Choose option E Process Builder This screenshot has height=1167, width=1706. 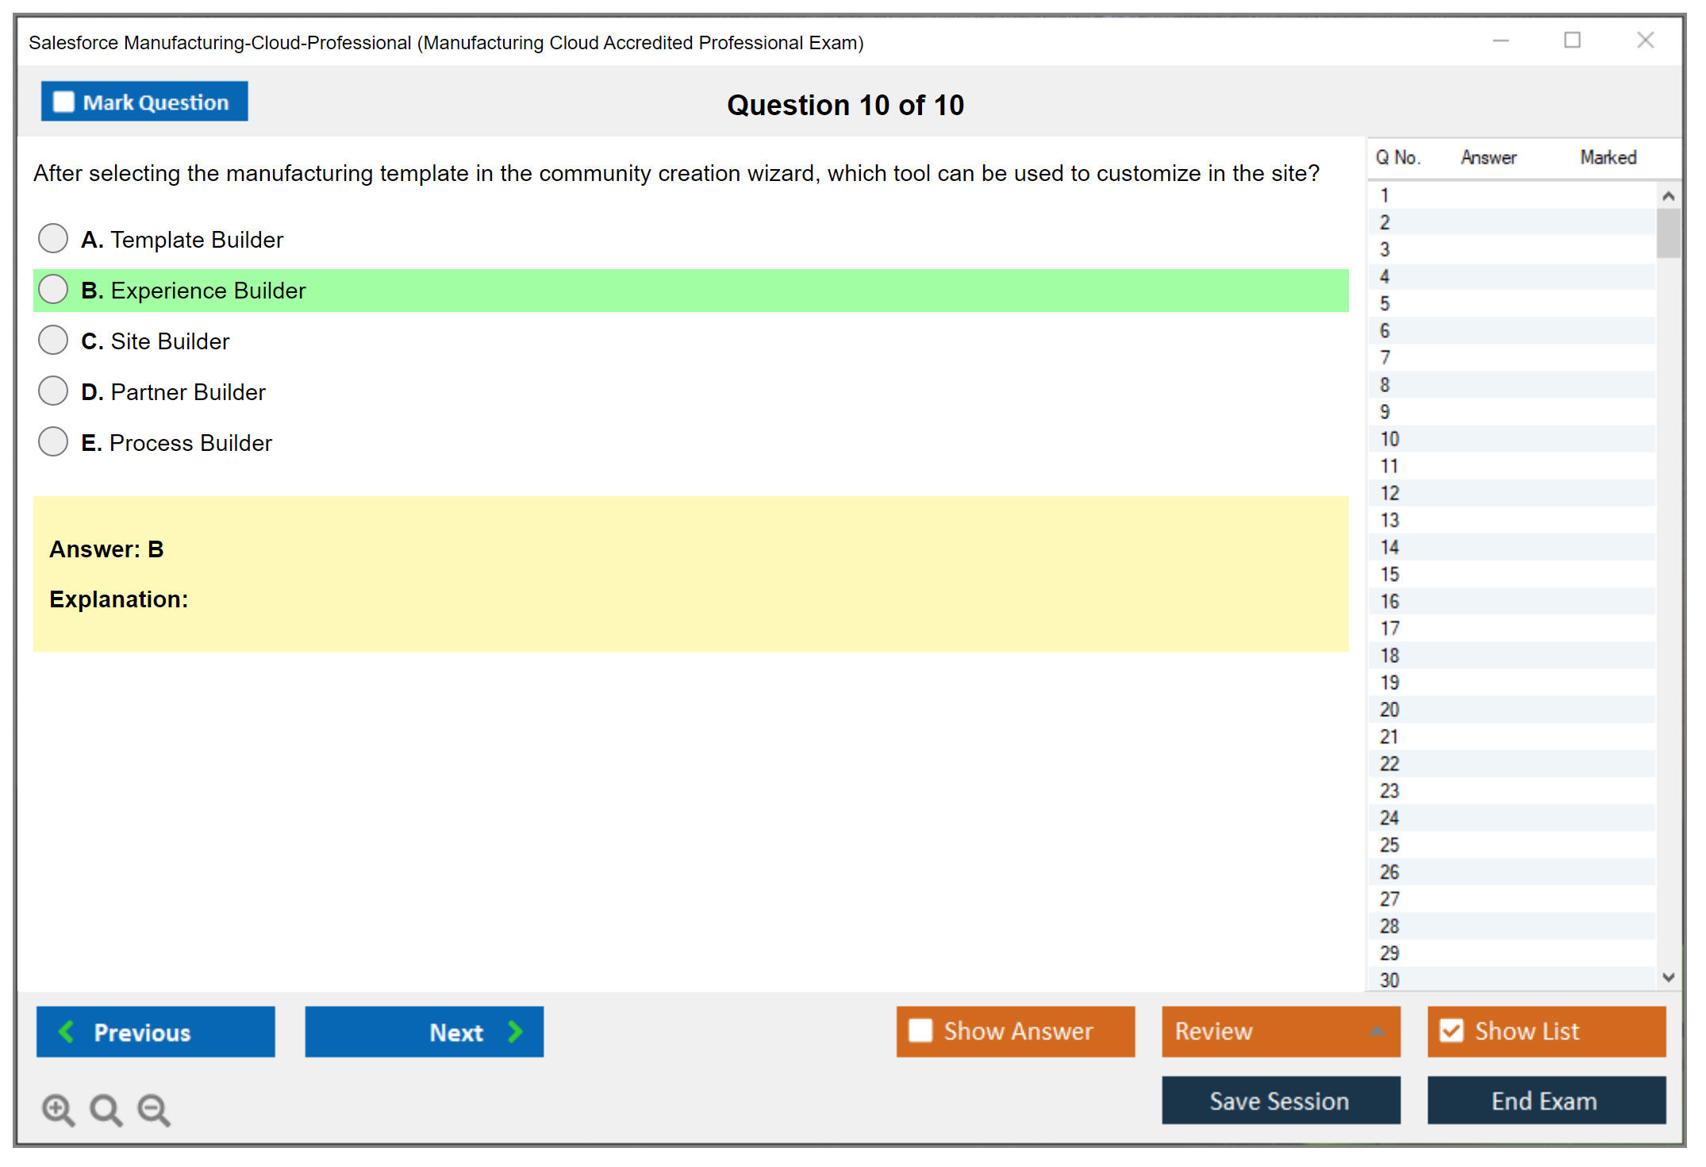click(53, 441)
